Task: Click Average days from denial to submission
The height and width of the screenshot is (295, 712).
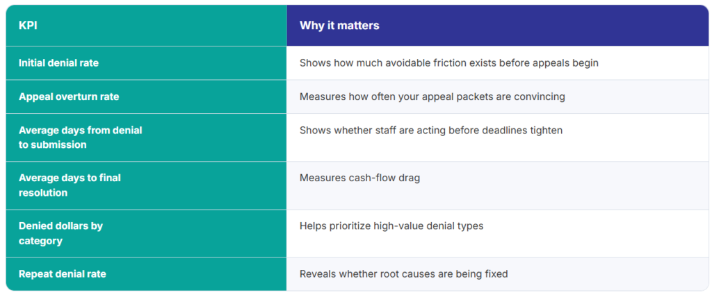Action: pyautogui.click(x=146, y=137)
